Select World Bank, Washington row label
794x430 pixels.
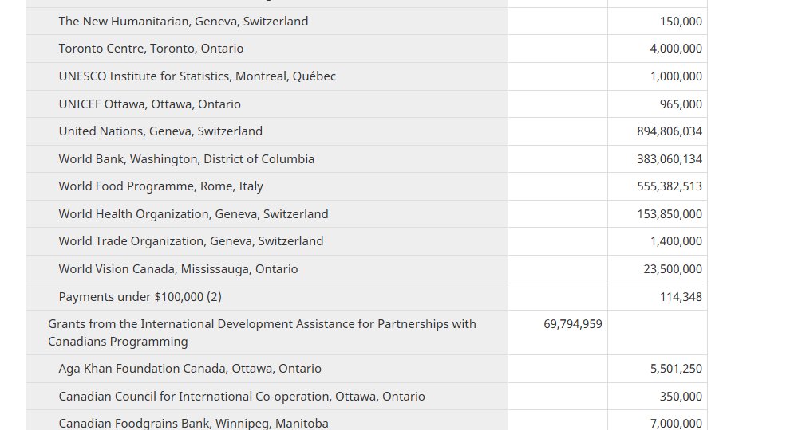pos(186,159)
